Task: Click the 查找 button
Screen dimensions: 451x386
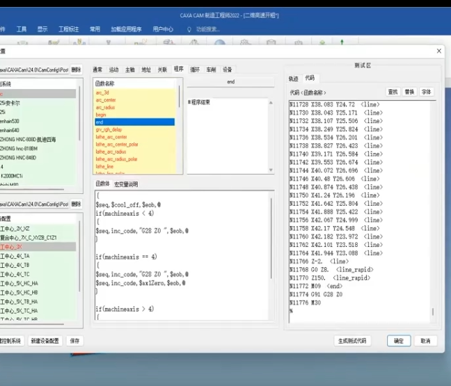Action: pos(393,92)
